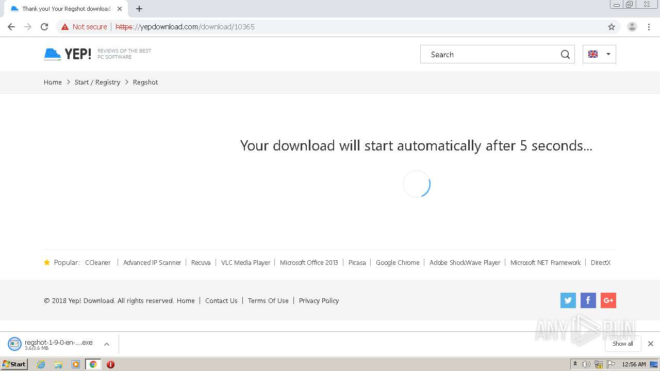Click the volume speaker tray icon
The width and height of the screenshot is (660, 371).
click(586, 364)
